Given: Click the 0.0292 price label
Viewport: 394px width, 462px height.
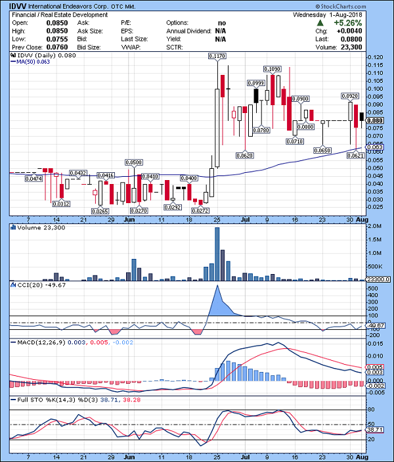Looking at the screenshot, I should (x=173, y=208).
